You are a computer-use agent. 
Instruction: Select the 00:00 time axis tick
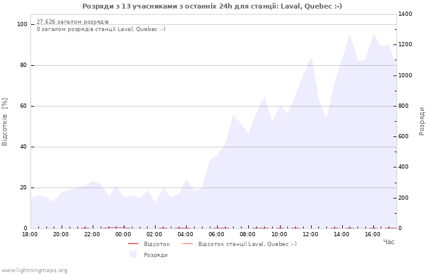[x=123, y=234]
